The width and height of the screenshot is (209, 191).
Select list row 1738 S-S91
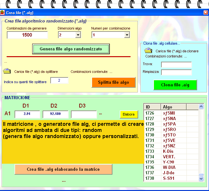click(171, 178)
